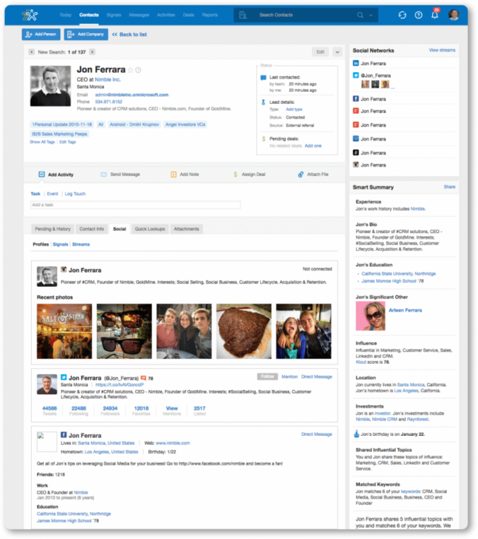The height and width of the screenshot is (539, 478).
Task: Toggle the star next to Jon Ferrara
Action: (131, 70)
